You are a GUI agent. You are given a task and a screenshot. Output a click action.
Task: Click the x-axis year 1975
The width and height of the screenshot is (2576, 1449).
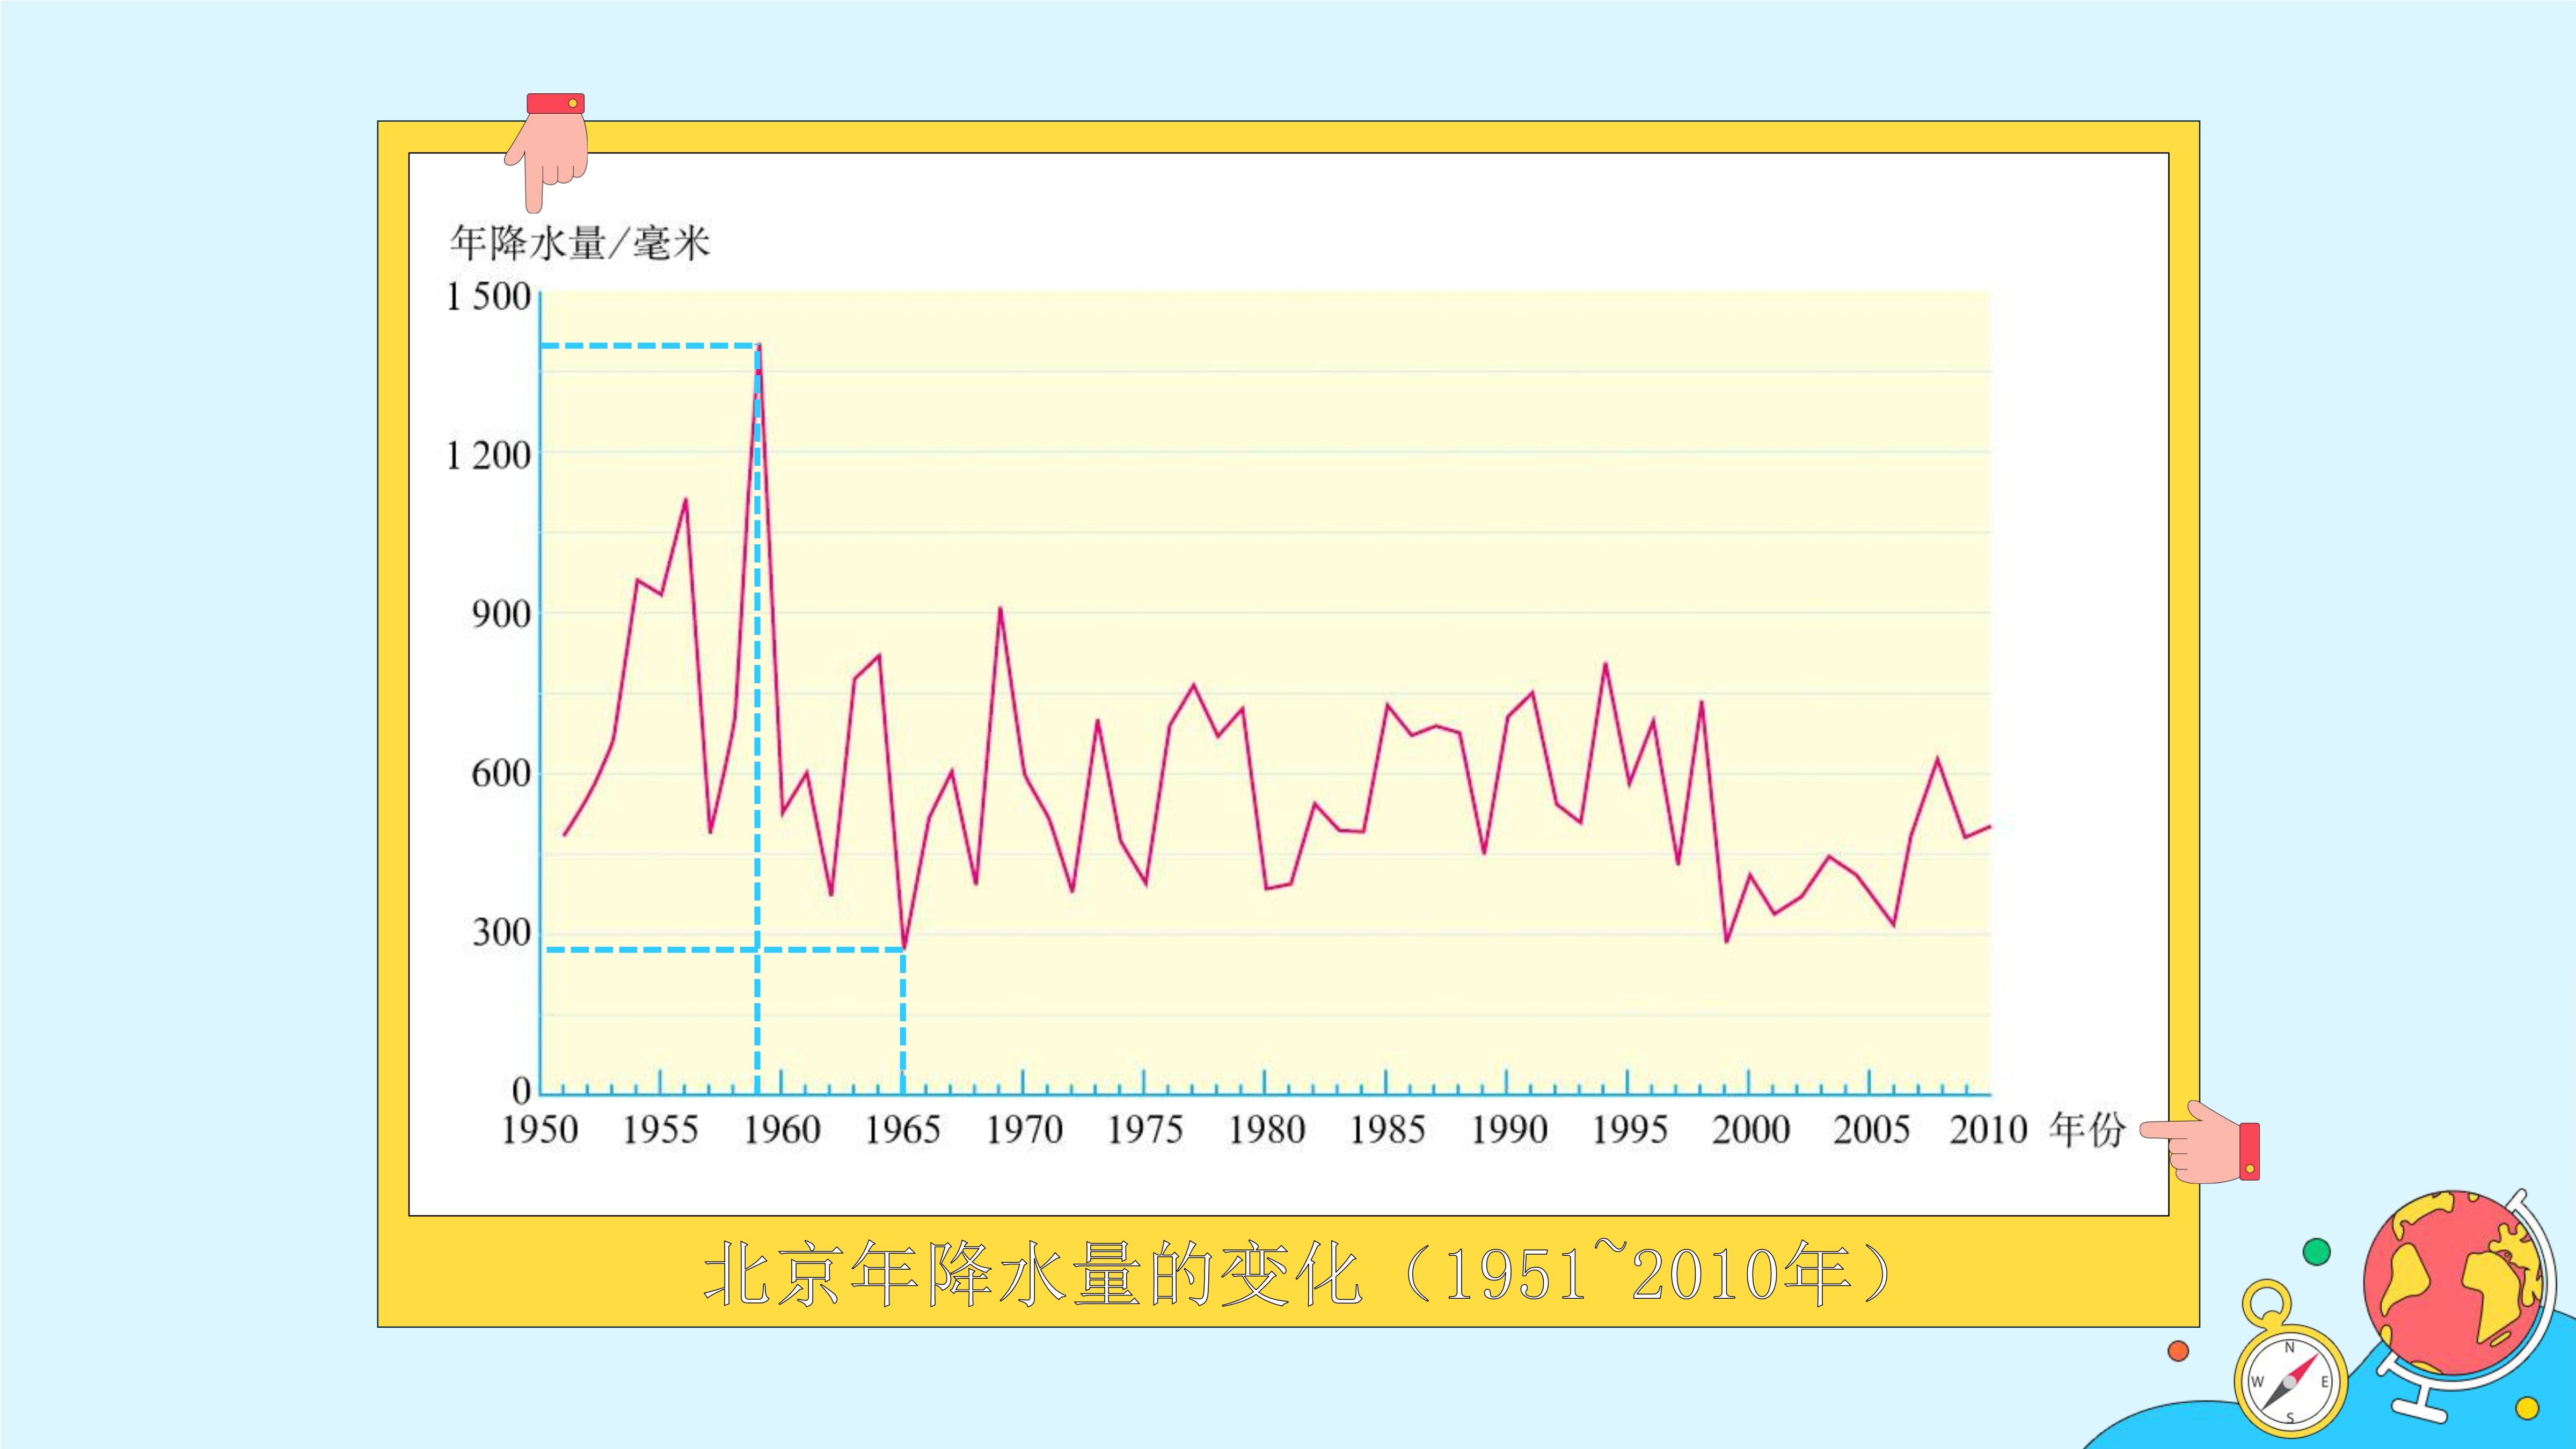tap(1145, 1130)
